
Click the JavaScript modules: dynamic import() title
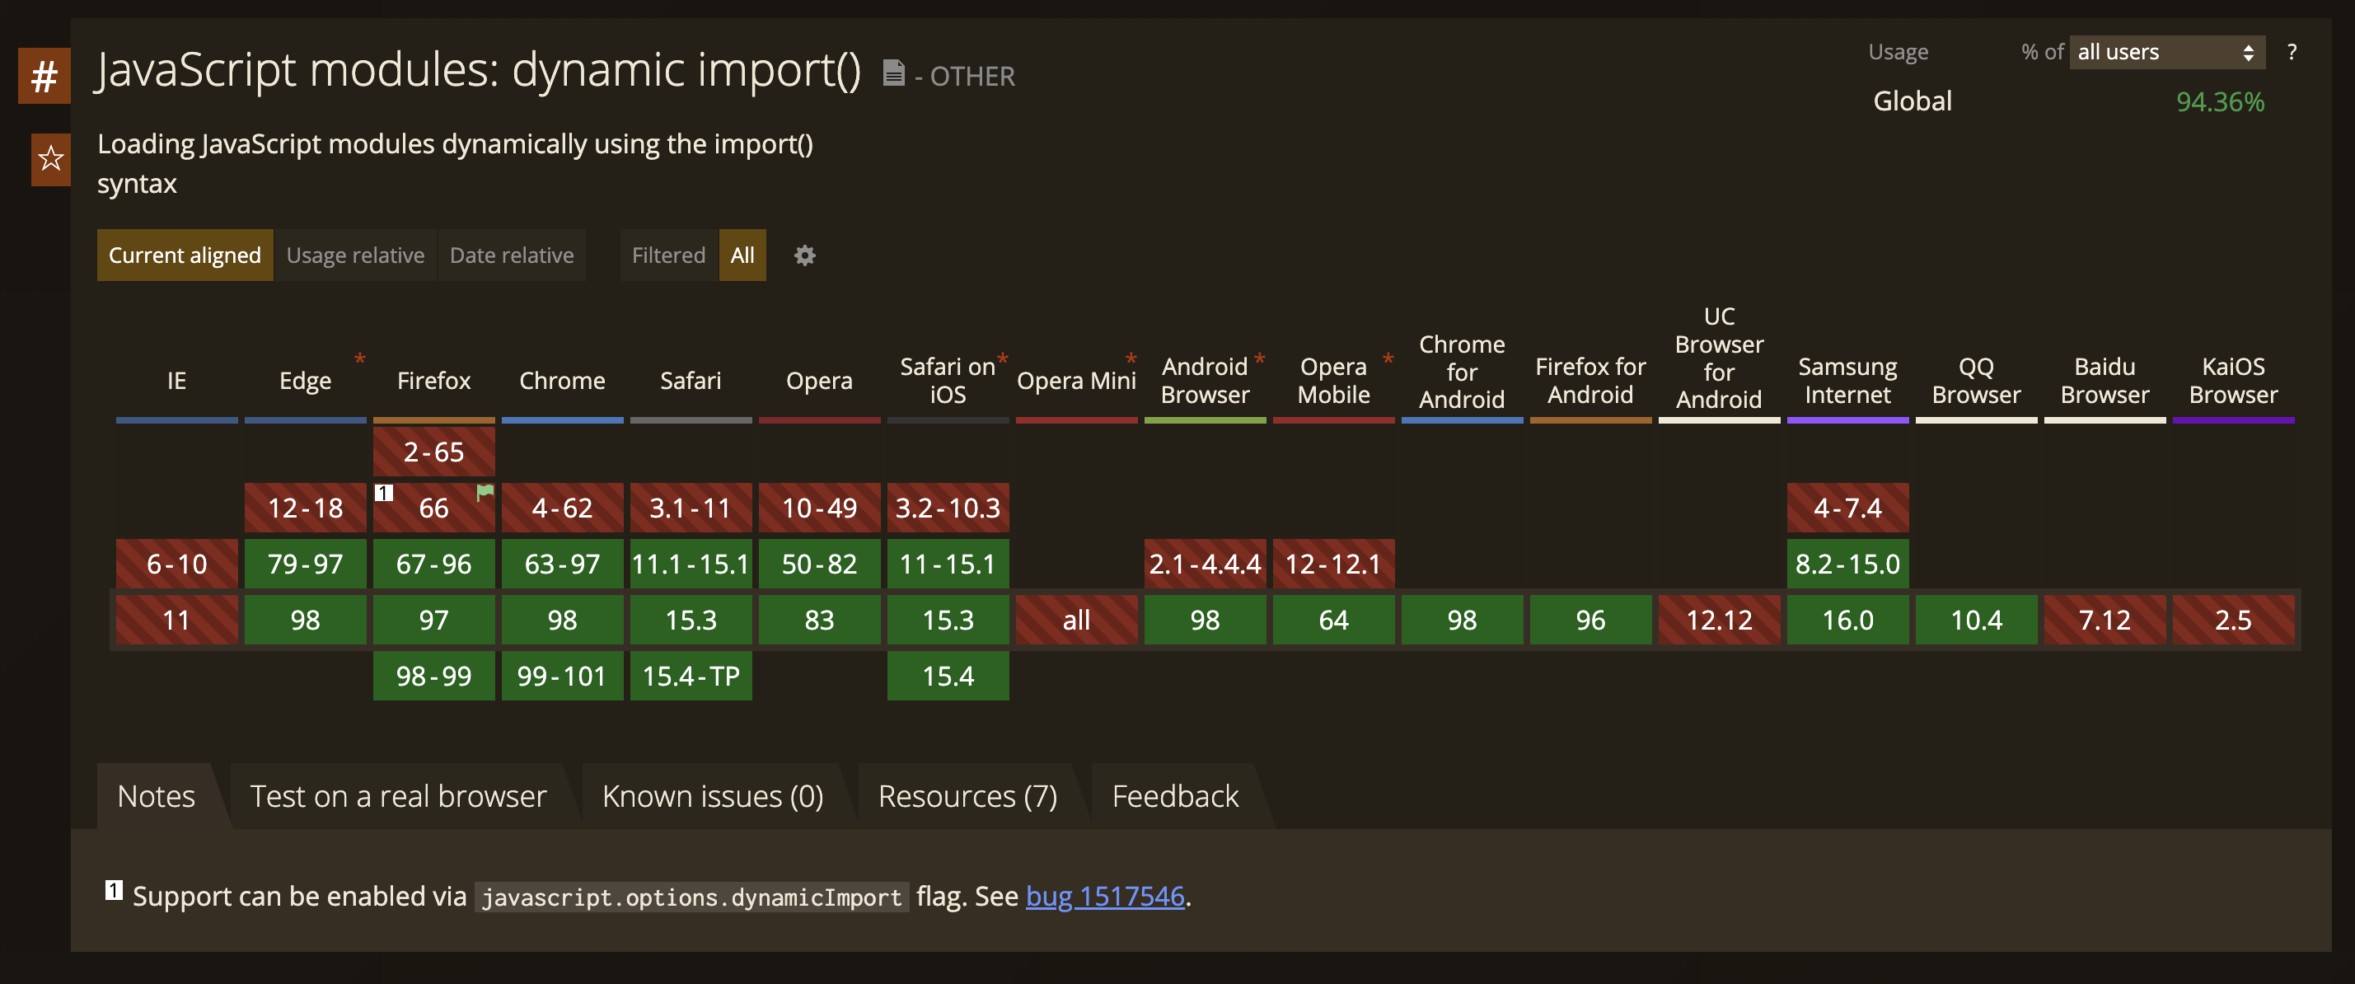coord(478,69)
